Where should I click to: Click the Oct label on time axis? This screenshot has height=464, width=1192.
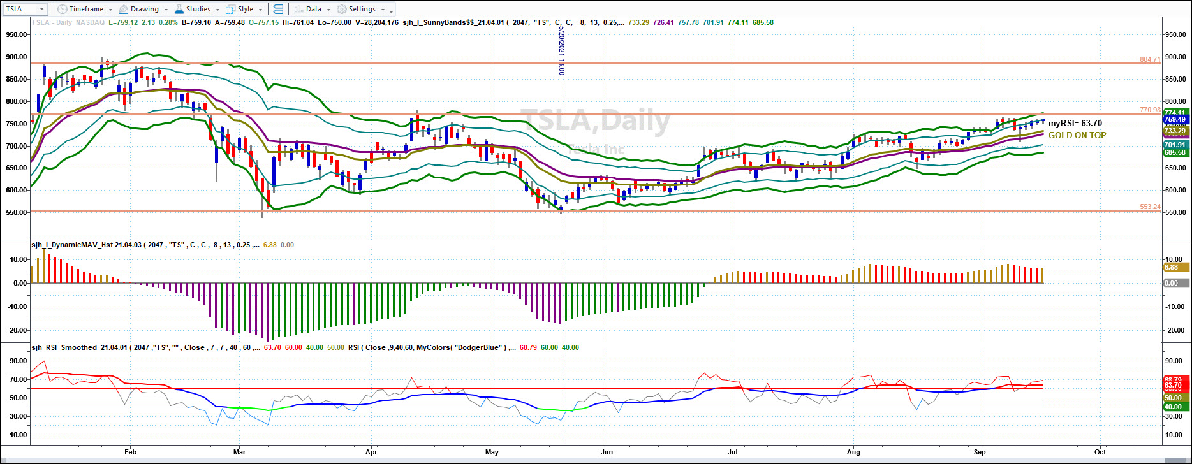(1100, 452)
